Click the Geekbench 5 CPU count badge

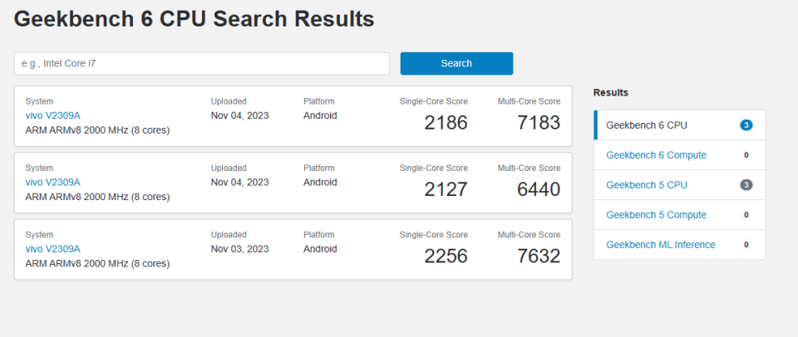pos(746,185)
